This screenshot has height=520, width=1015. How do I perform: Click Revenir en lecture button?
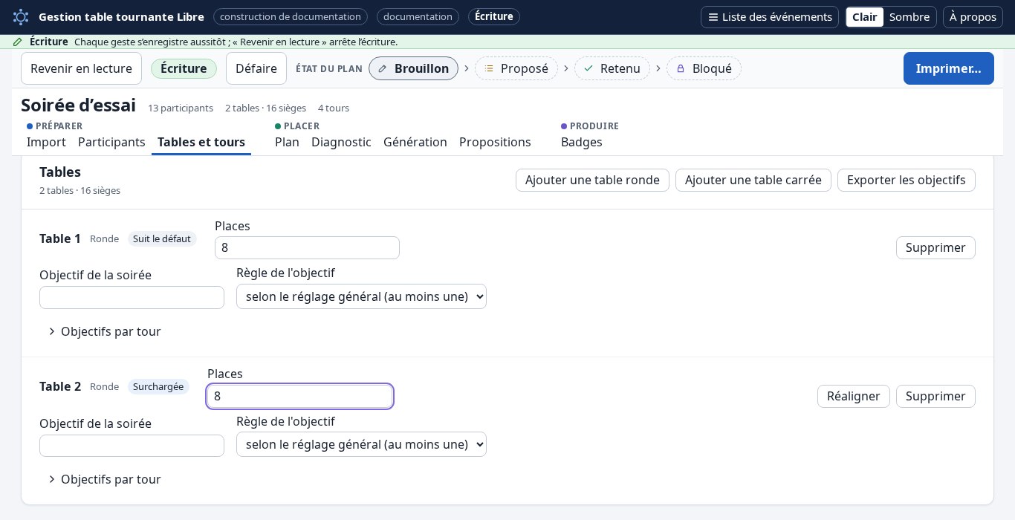click(x=81, y=68)
